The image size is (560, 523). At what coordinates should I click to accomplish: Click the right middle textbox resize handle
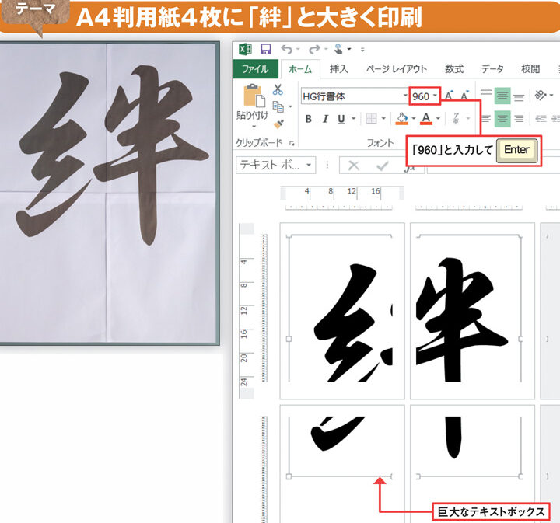[x=520, y=339]
